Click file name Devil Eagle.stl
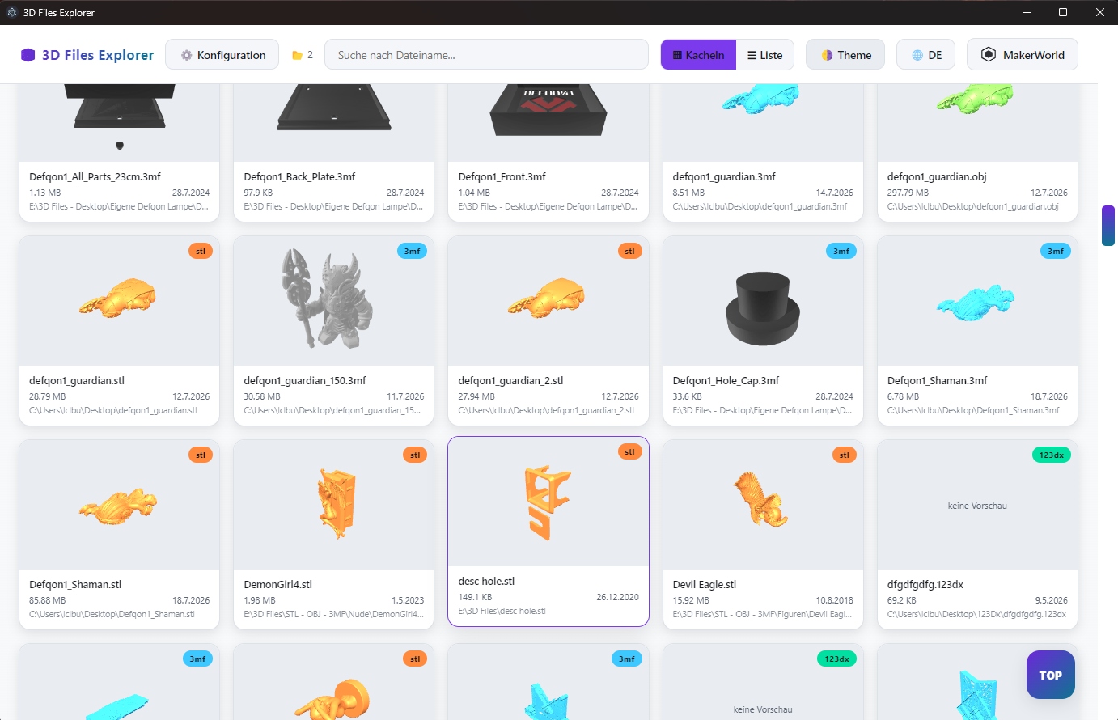1118x720 pixels. [705, 584]
